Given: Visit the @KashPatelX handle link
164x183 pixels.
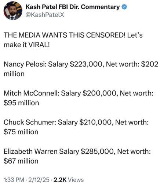Looking at the screenshot, I should [45, 15].
